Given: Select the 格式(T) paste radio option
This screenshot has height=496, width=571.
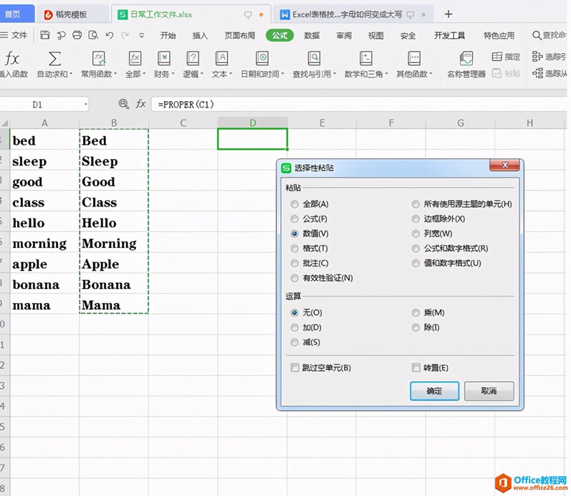Looking at the screenshot, I should (x=294, y=249).
